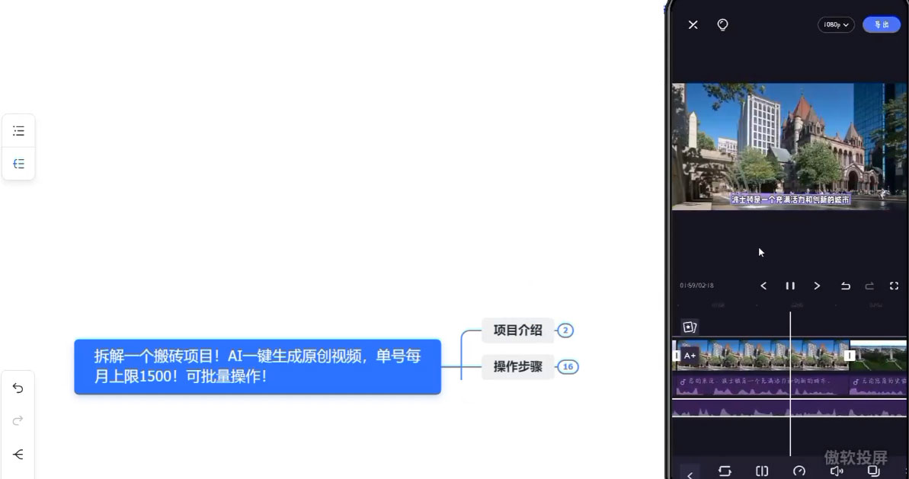Pause the video playback

point(789,286)
